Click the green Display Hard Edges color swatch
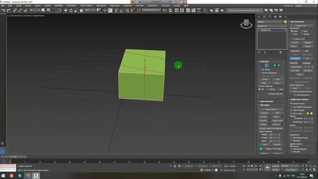 click(x=261, y=149)
